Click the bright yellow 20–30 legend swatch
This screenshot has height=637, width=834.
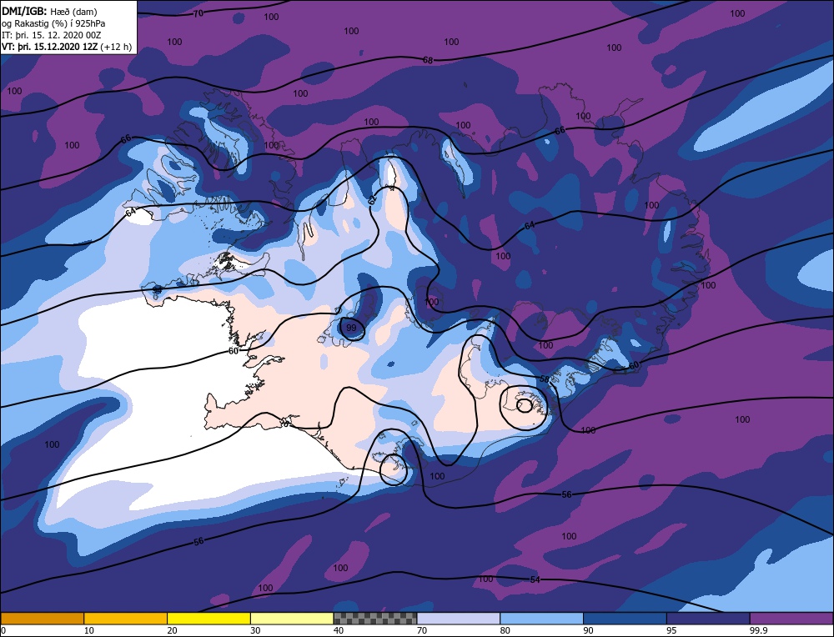click(x=208, y=618)
